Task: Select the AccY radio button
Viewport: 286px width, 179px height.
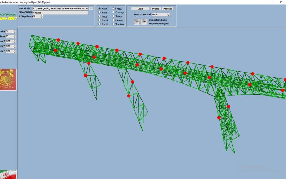Action: [100, 13]
